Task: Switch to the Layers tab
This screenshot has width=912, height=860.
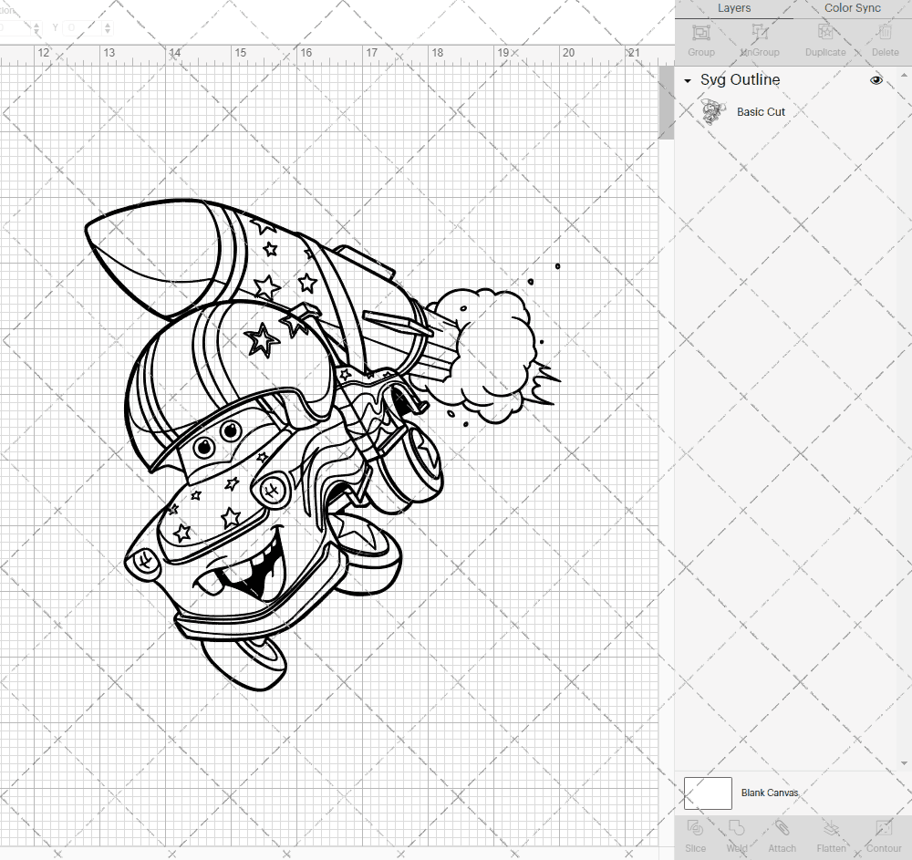Action: click(x=733, y=8)
